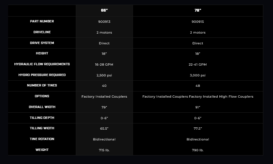
Task: Click the Tine Rotation row label
Action: click(42, 139)
